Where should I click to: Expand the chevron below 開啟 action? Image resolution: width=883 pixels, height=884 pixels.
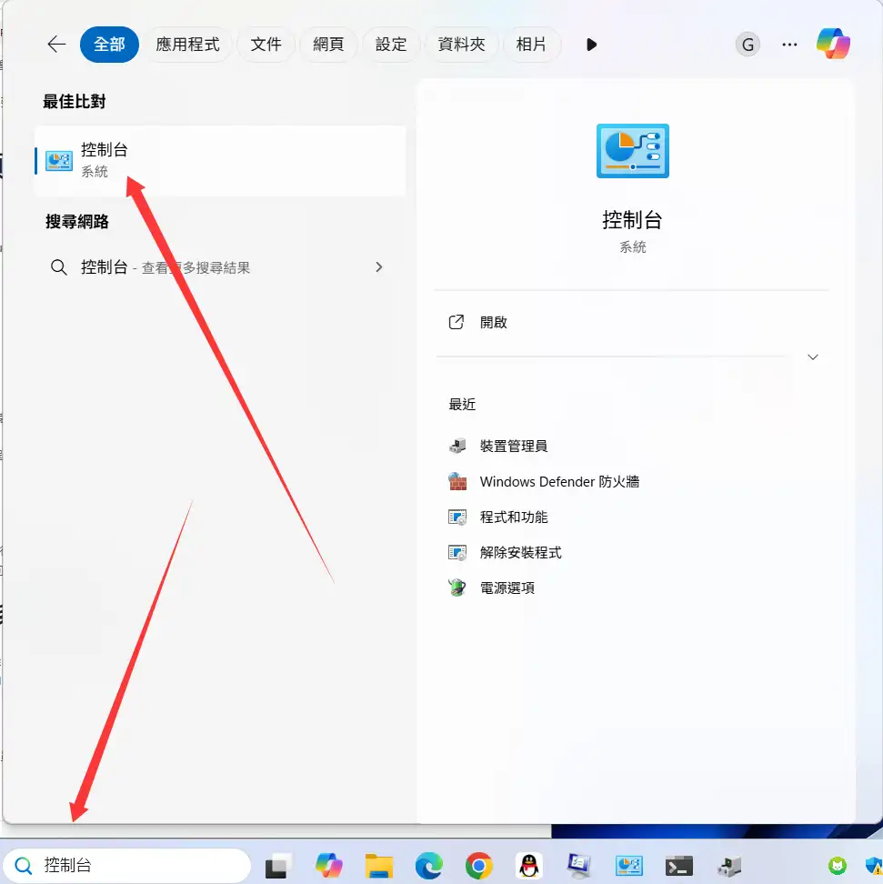[x=813, y=357]
